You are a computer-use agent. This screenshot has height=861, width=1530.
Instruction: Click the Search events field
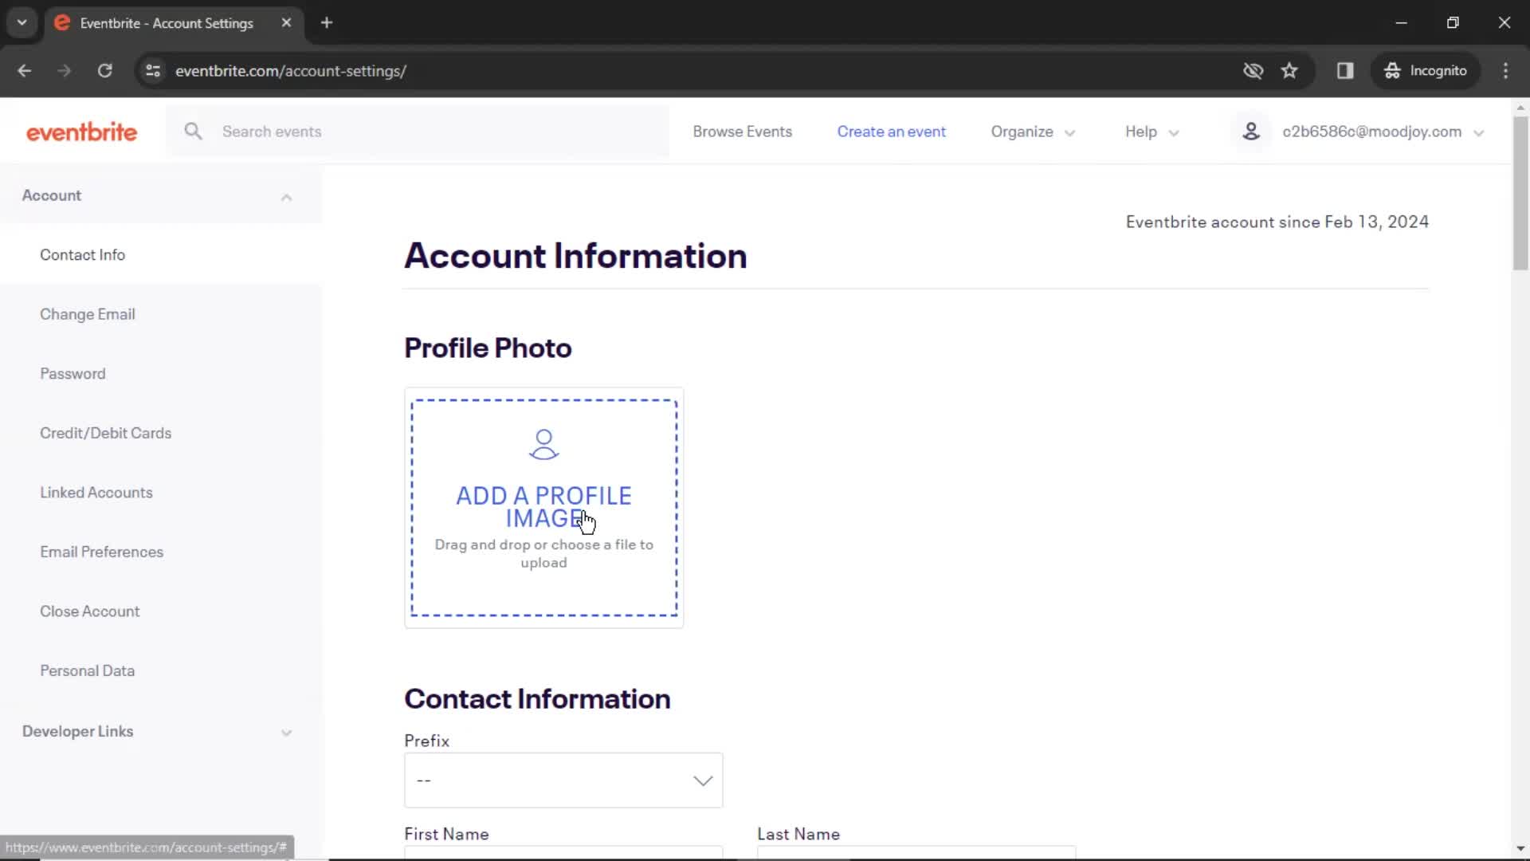point(418,132)
